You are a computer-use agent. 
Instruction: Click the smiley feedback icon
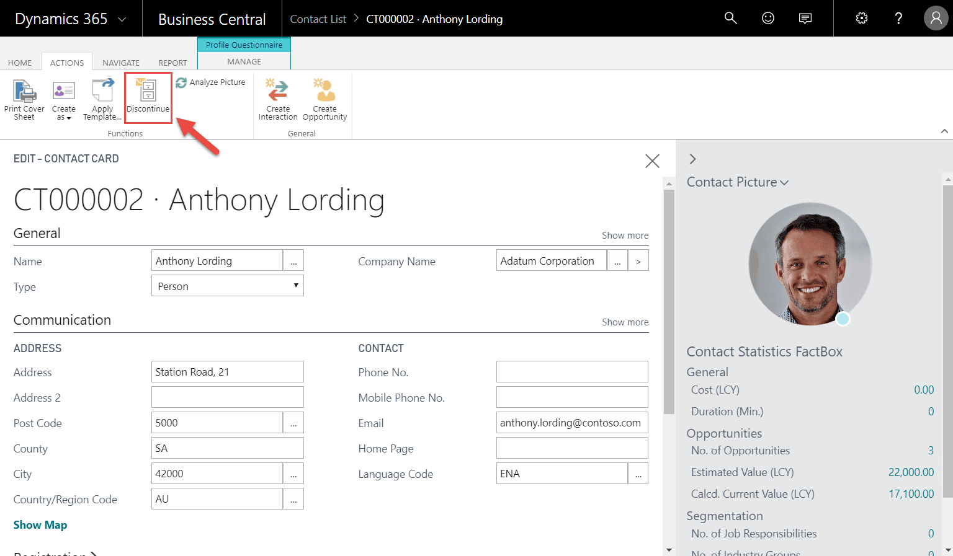click(768, 19)
